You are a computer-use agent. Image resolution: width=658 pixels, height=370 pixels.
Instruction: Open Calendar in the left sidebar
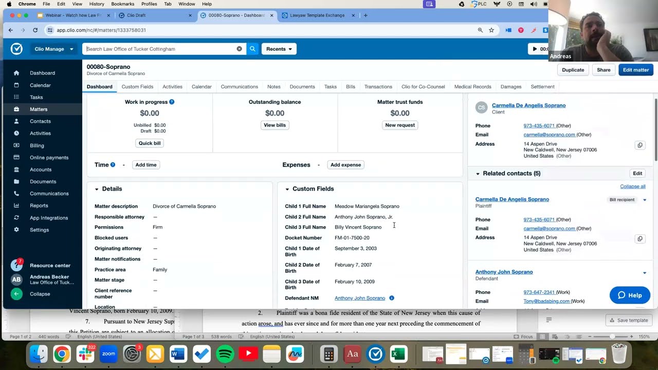click(40, 85)
